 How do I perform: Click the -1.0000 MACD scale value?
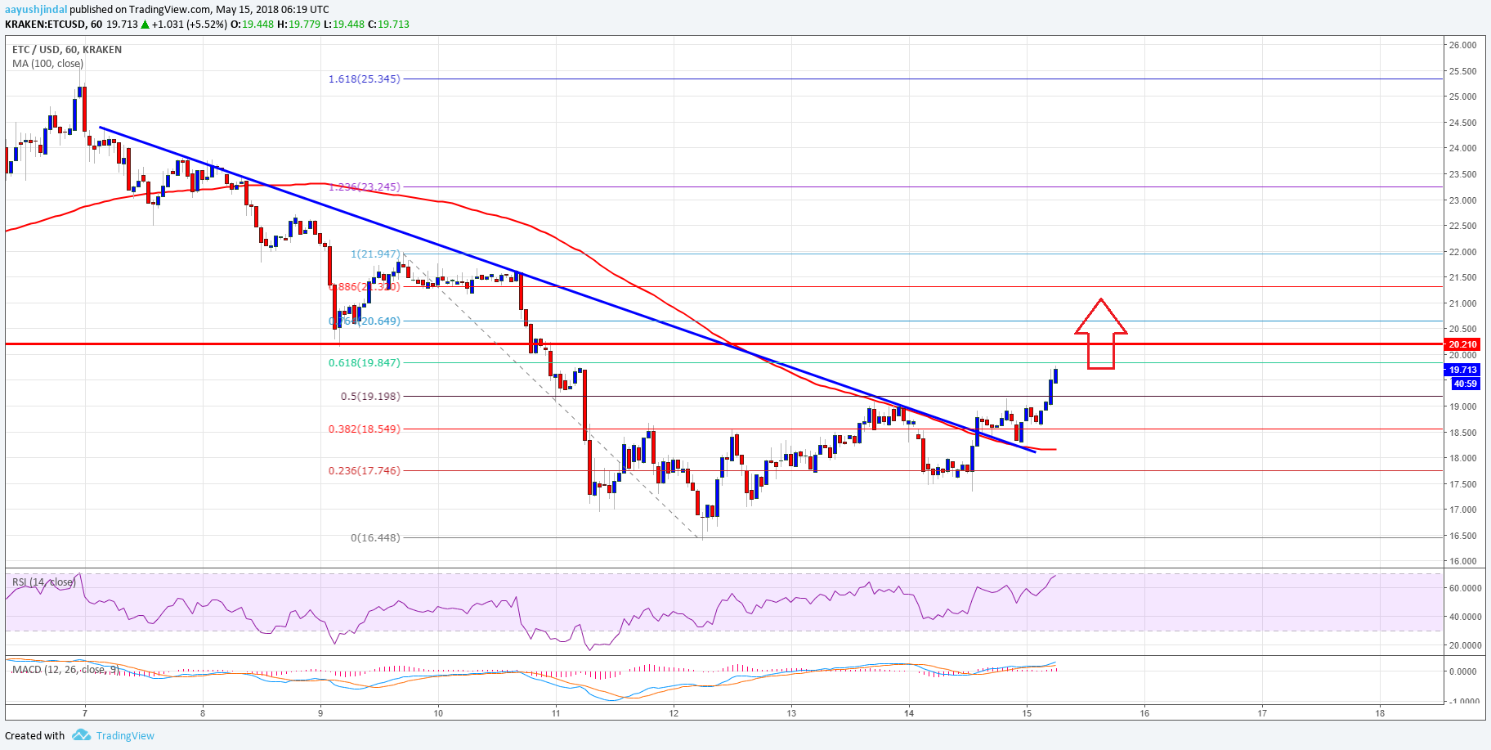[x=1464, y=701]
